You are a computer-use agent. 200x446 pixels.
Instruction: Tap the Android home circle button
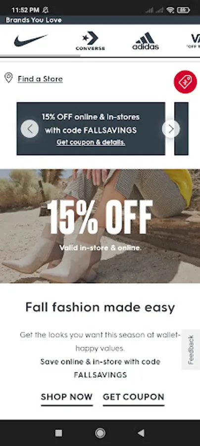100,433
